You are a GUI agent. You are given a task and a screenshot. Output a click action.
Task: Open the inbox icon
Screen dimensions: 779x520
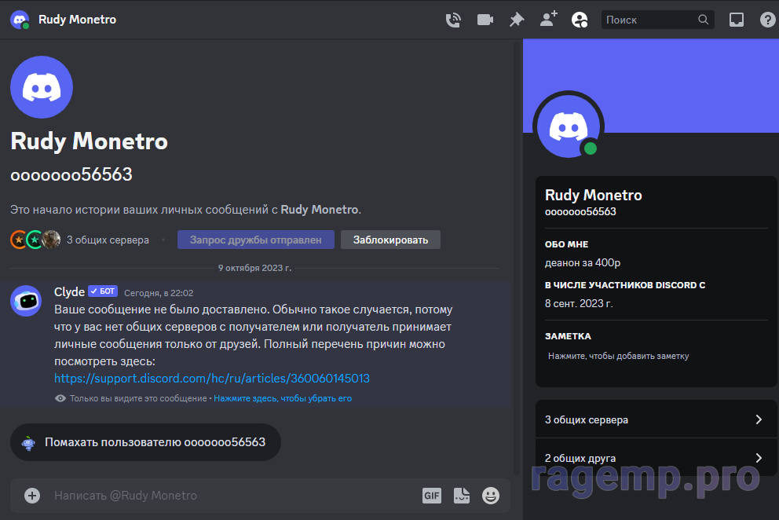(737, 20)
